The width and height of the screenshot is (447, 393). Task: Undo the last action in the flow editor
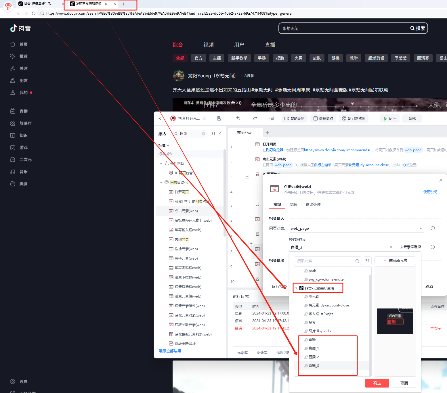tap(238, 118)
